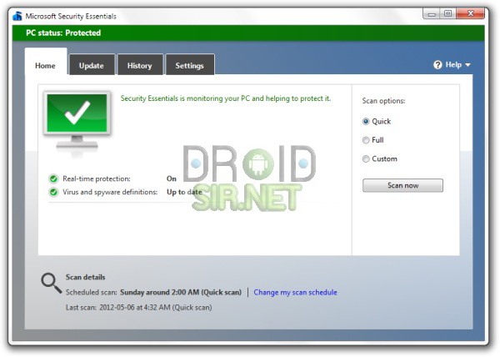Maximize the Security Essentials window

(448, 13)
